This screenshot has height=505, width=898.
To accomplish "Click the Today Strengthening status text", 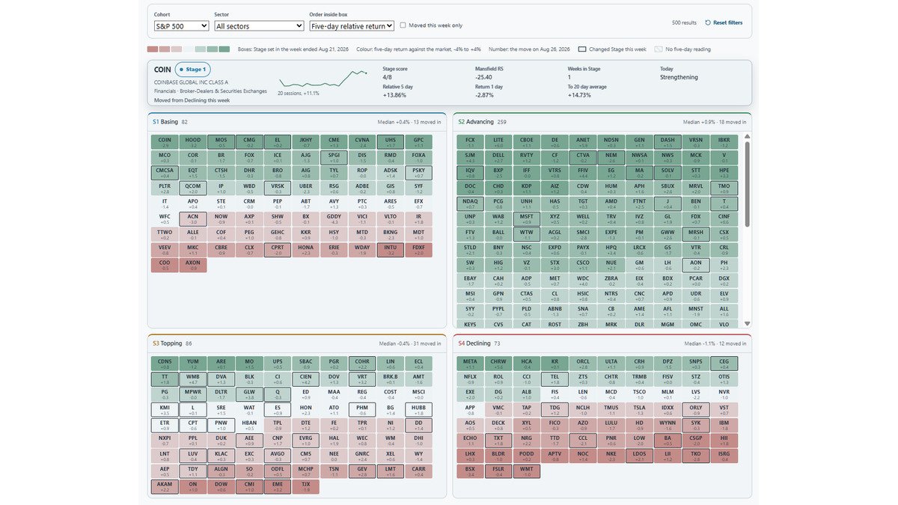I will (x=679, y=77).
